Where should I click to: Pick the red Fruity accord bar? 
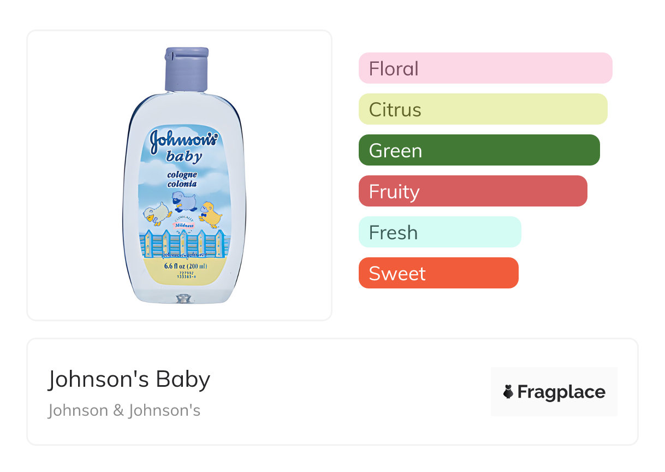pos(472,191)
